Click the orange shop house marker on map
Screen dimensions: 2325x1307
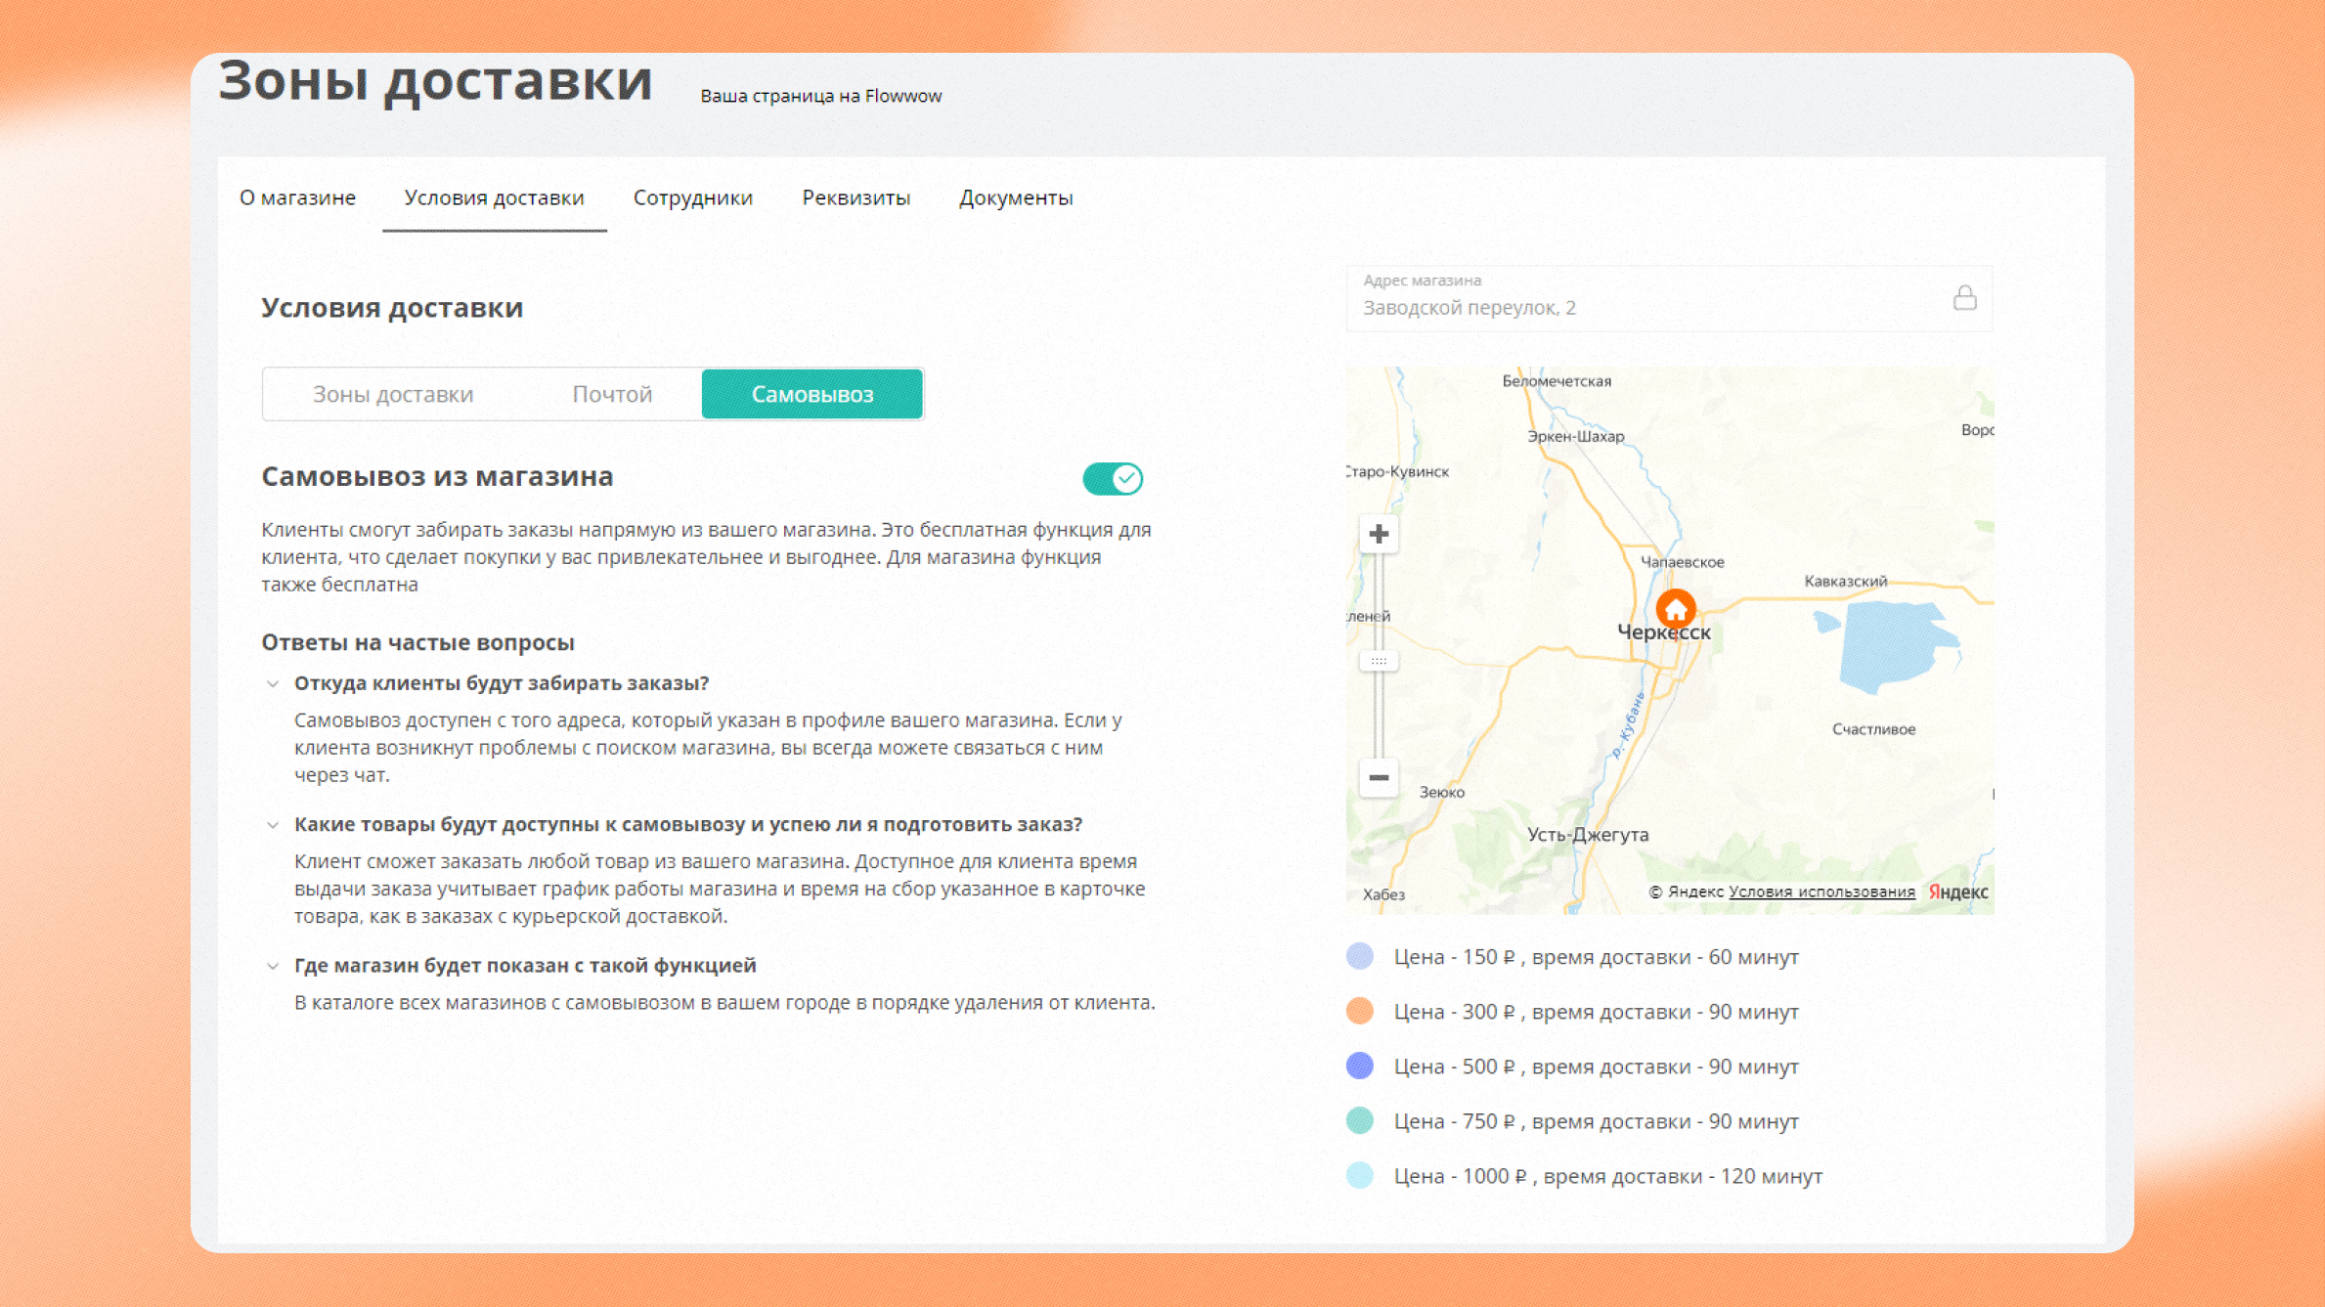click(1676, 609)
